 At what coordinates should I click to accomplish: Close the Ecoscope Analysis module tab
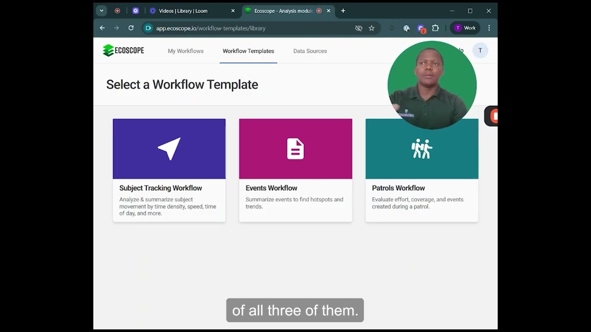328,11
